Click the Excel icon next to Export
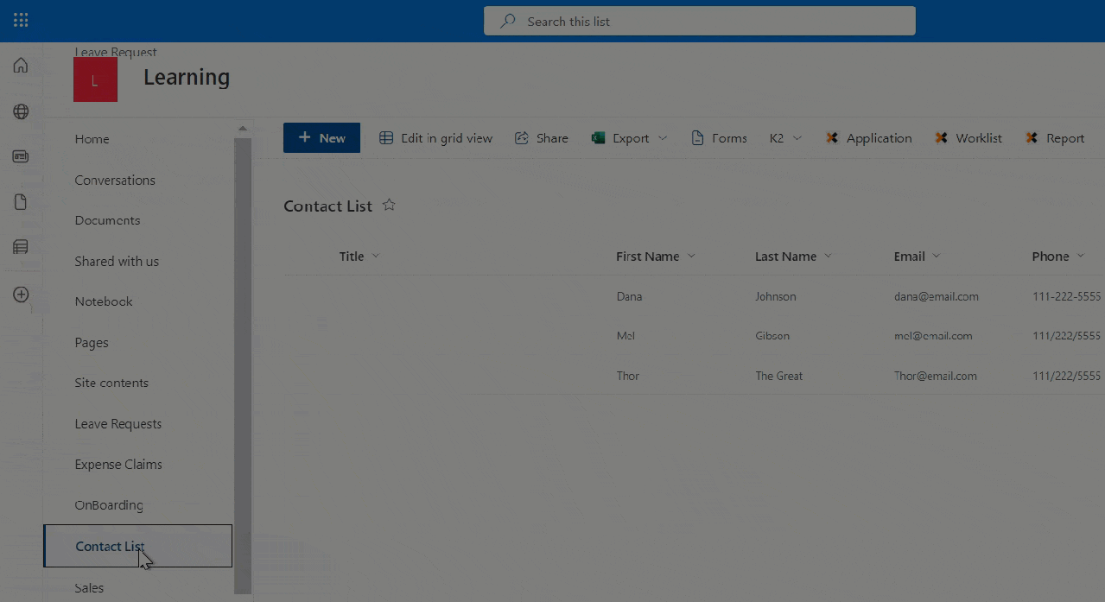The image size is (1105, 602). pos(597,137)
